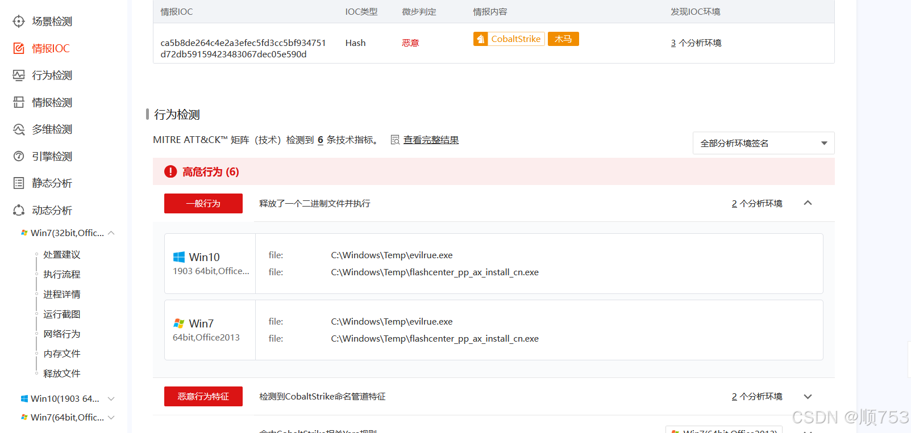Click the Windows logo beside Win7(64bit,Offic...
Viewport: 911px width, 433px height.
coord(24,417)
